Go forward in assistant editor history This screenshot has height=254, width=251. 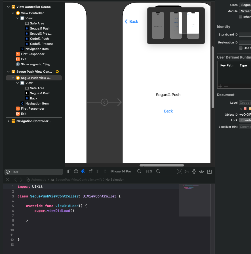pos(21,180)
